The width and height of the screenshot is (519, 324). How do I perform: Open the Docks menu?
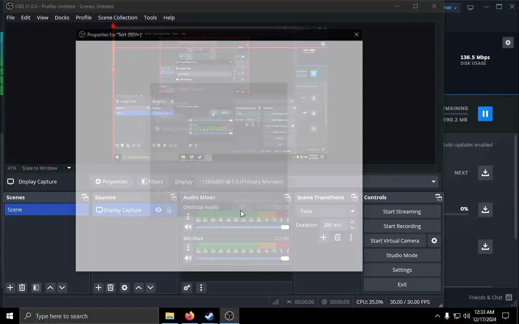[x=62, y=17]
